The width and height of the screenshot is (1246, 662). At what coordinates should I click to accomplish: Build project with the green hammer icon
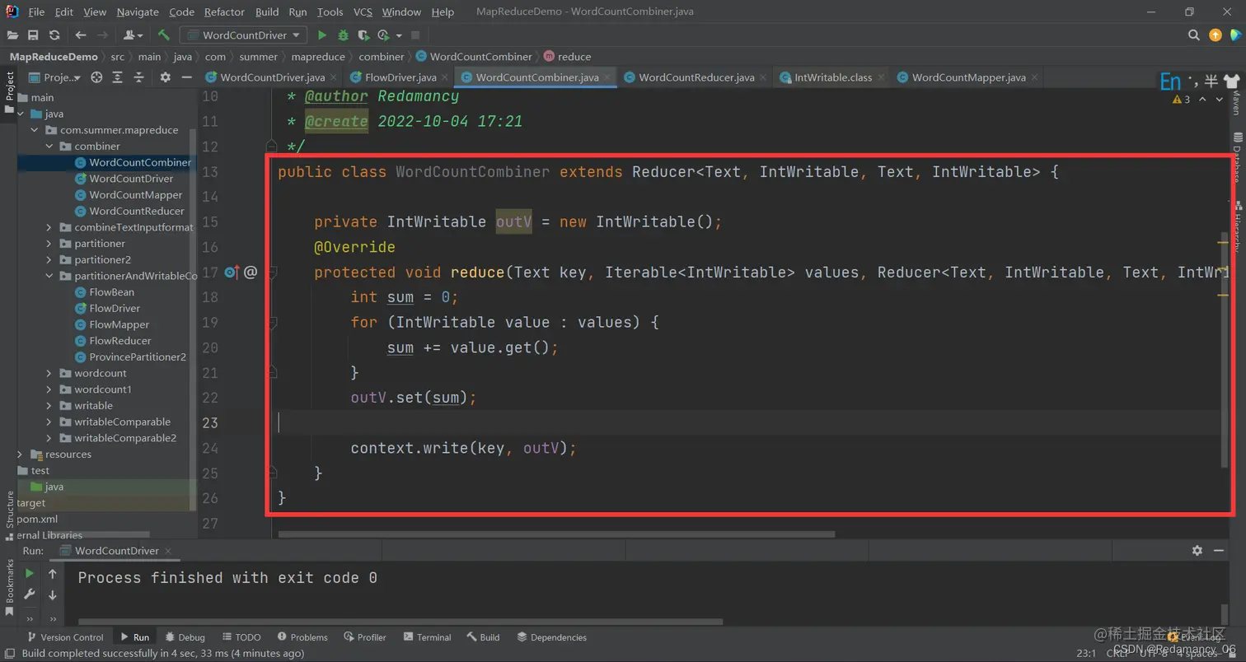[x=164, y=35]
